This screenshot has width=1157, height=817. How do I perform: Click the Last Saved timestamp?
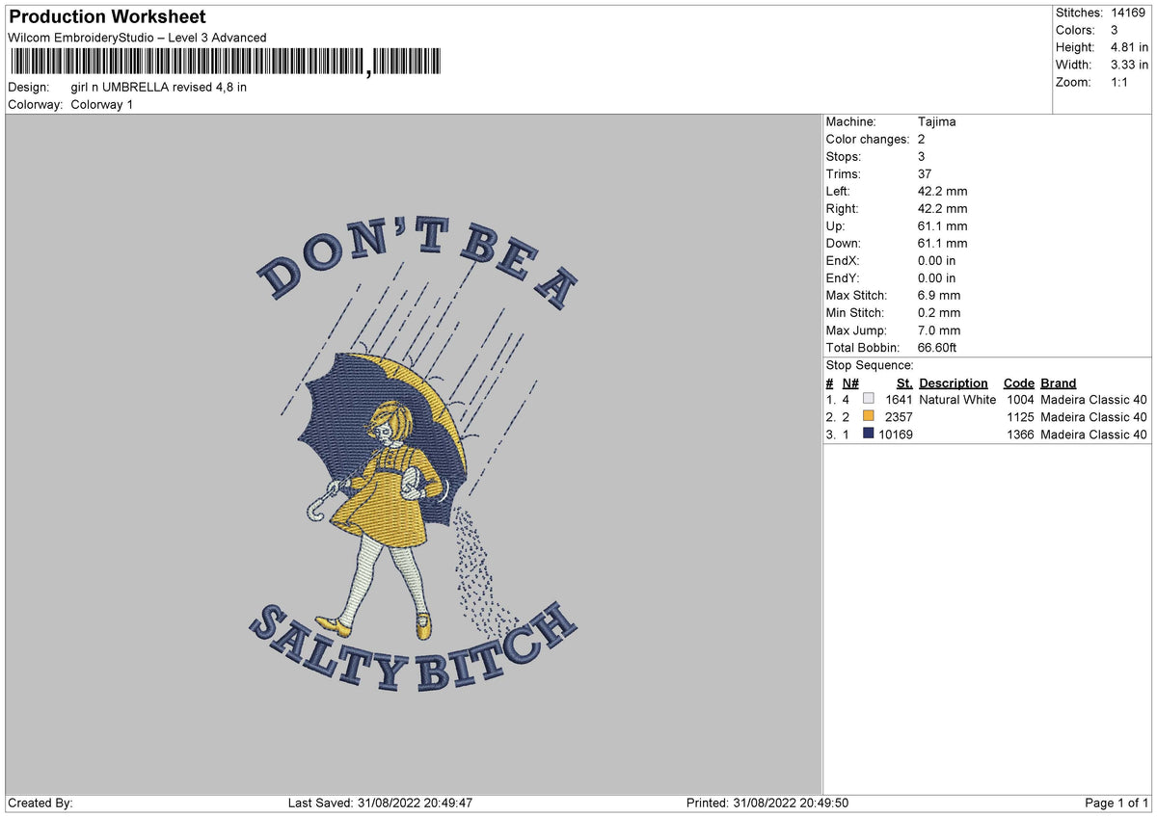[380, 803]
